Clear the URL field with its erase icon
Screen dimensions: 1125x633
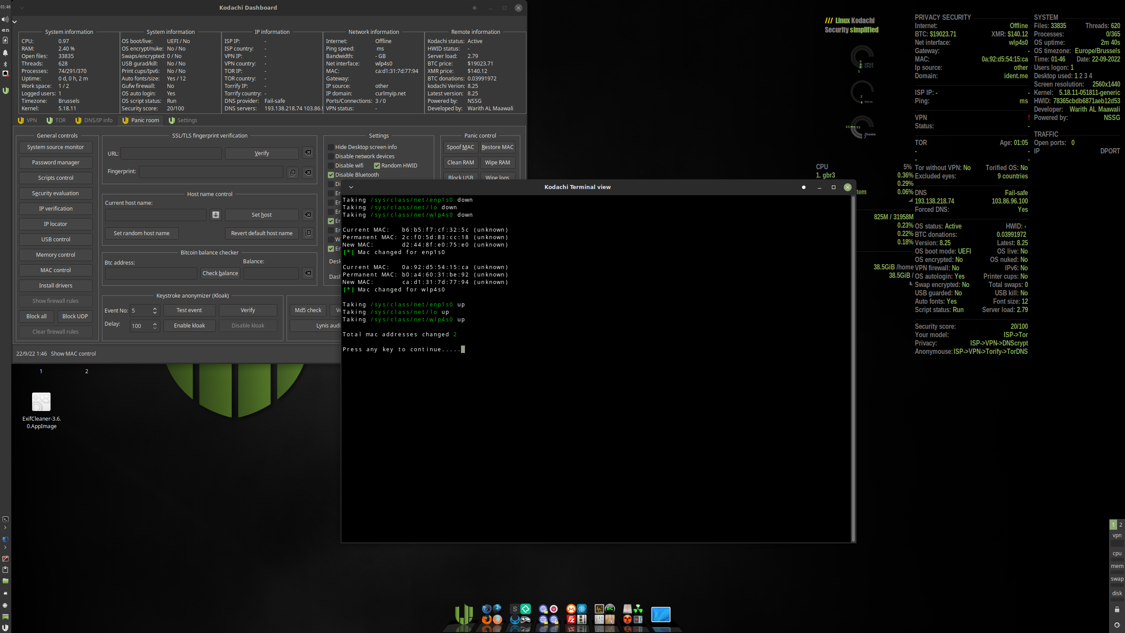point(308,153)
